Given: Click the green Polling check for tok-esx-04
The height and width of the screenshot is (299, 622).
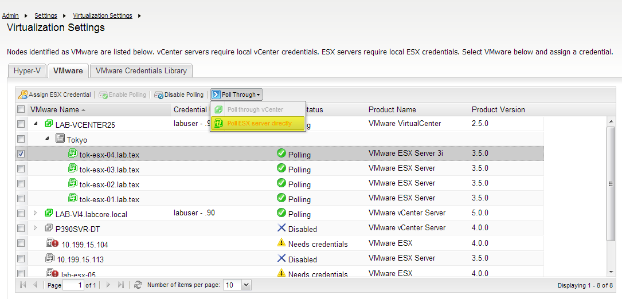Looking at the screenshot, I should pos(281,153).
